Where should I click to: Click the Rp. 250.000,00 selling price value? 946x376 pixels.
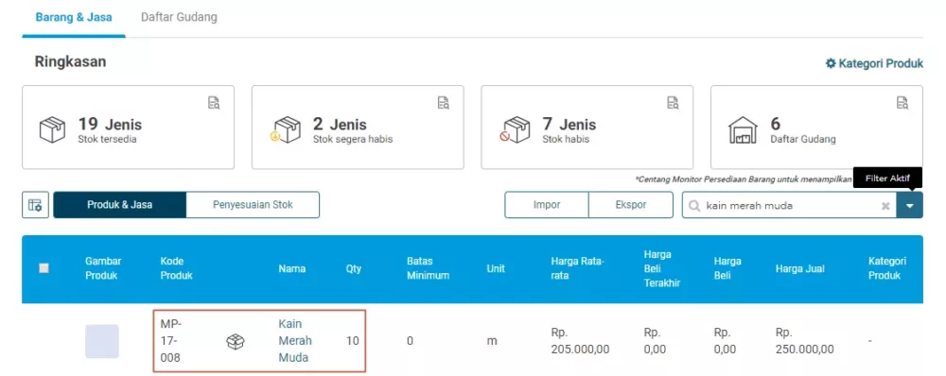coord(805,341)
